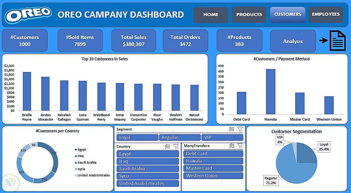Switch to the CUSTOMERS tab
Image resolution: width=351 pixels, height=193 pixels.
288,15
